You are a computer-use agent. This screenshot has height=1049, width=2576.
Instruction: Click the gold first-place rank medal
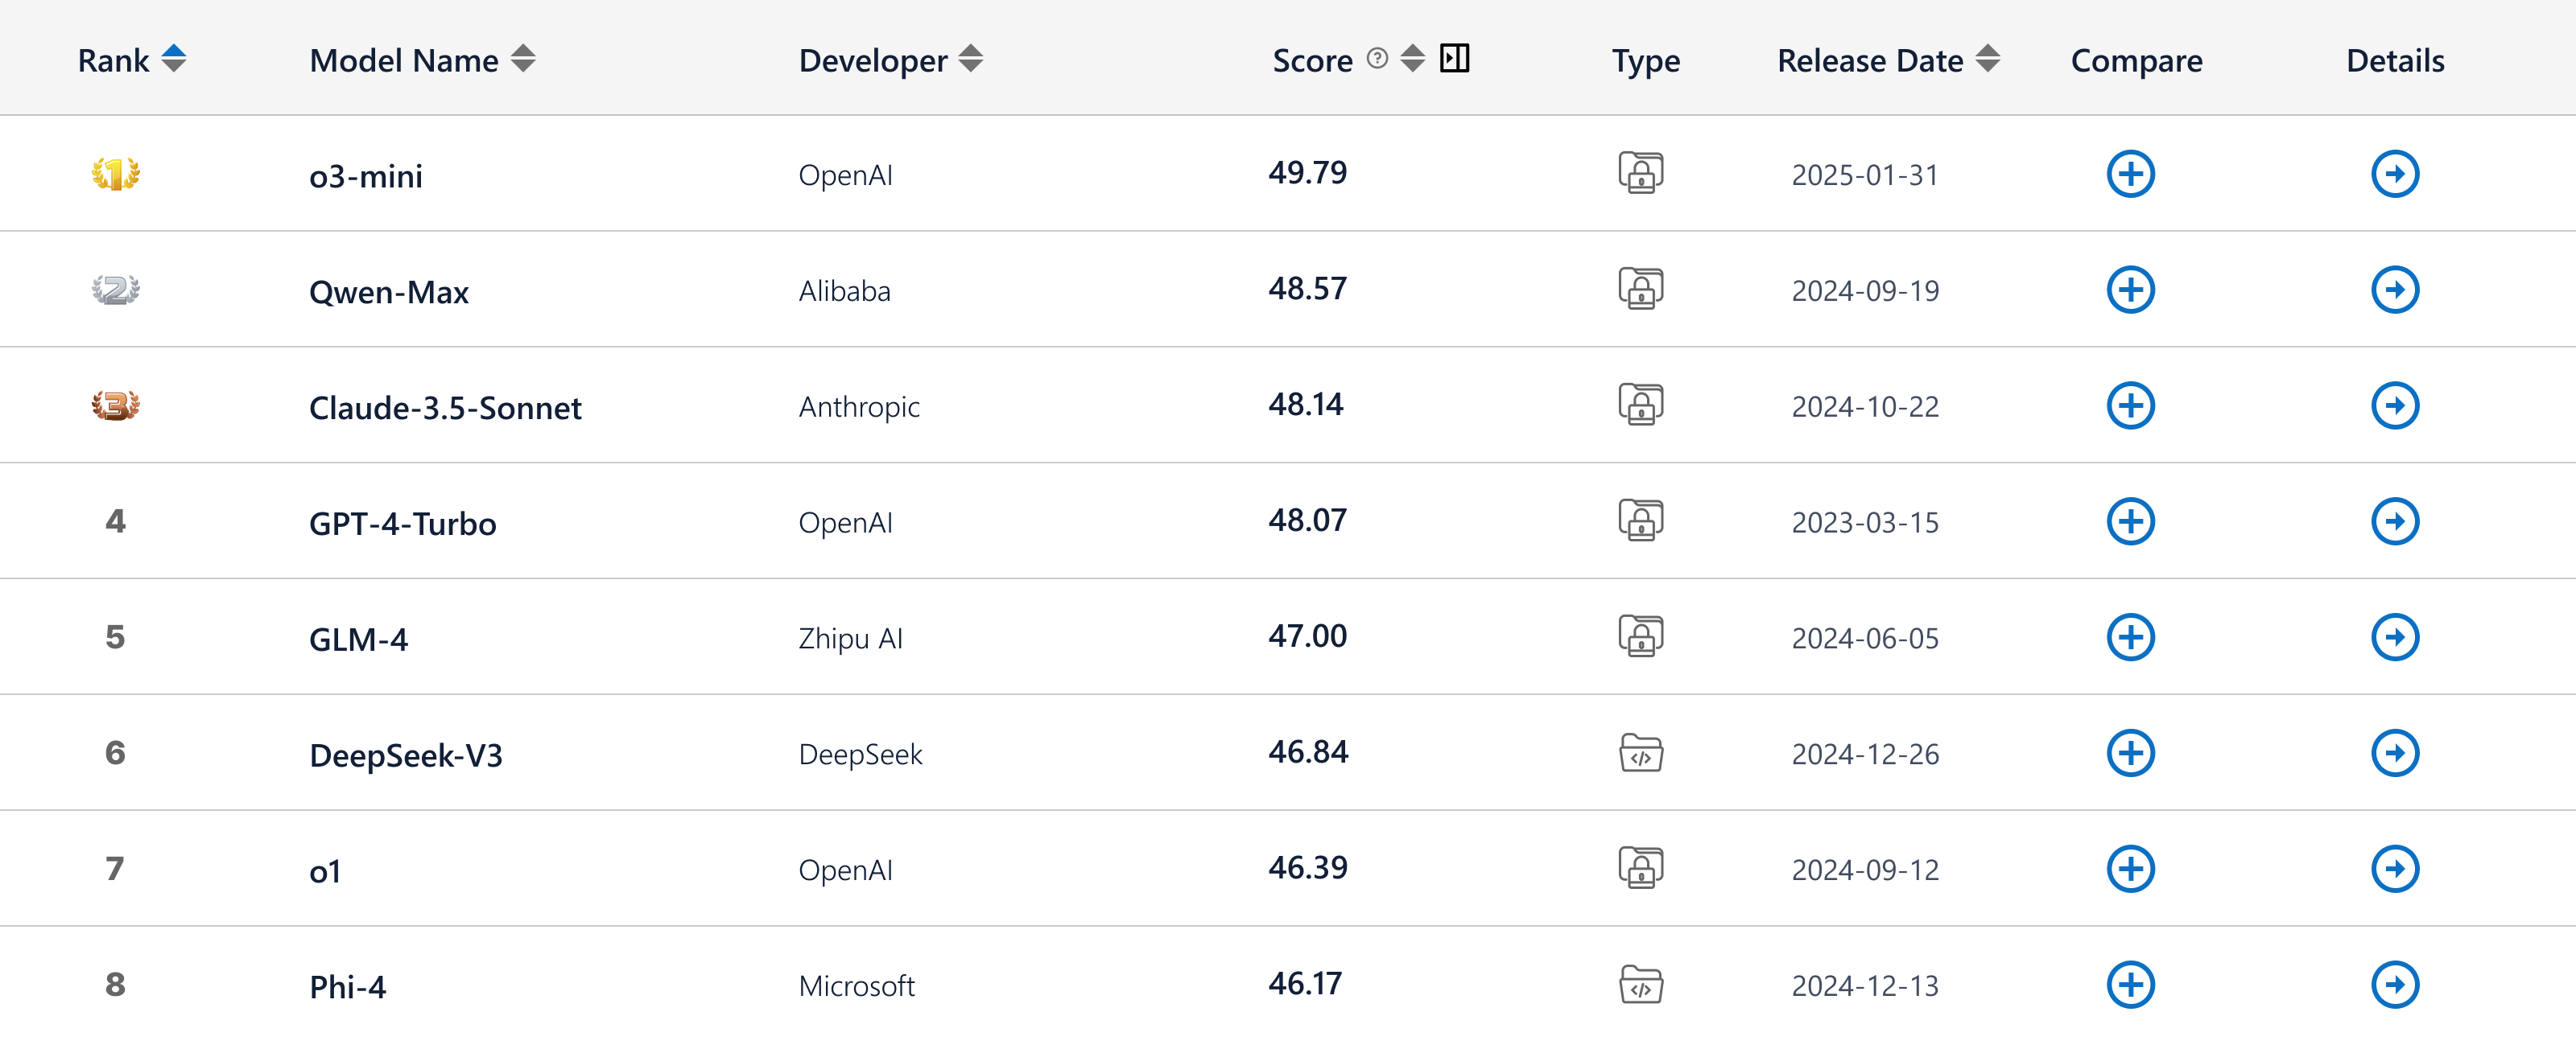[115, 175]
